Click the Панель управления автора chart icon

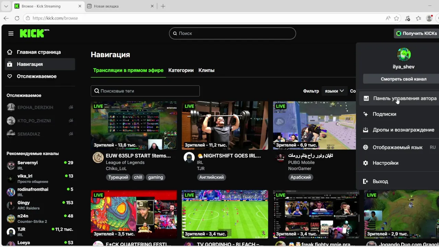click(x=366, y=98)
